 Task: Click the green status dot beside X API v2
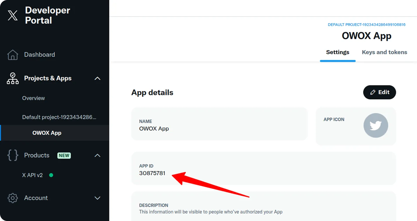tap(51, 175)
